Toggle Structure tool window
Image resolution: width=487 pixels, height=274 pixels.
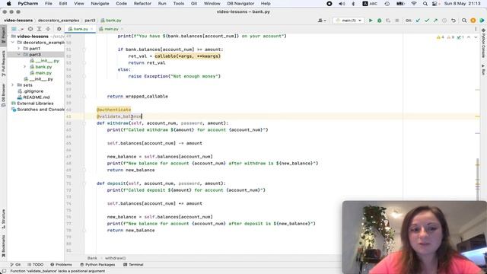3,218
